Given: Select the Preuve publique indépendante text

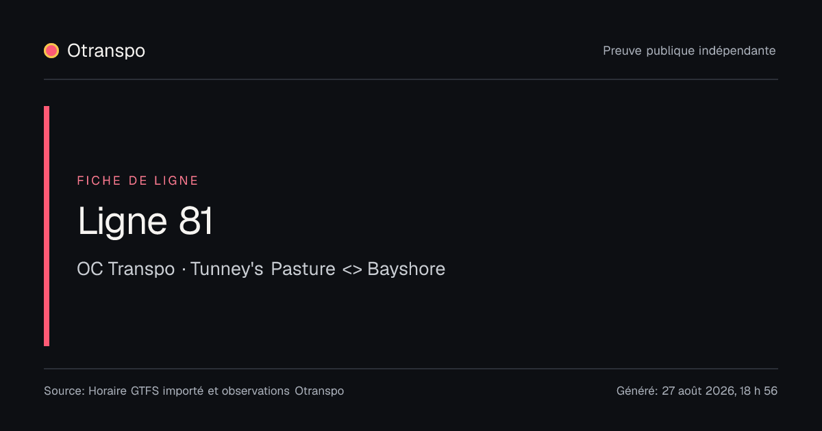Looking at the screenshot, I should tap(689, 51).
